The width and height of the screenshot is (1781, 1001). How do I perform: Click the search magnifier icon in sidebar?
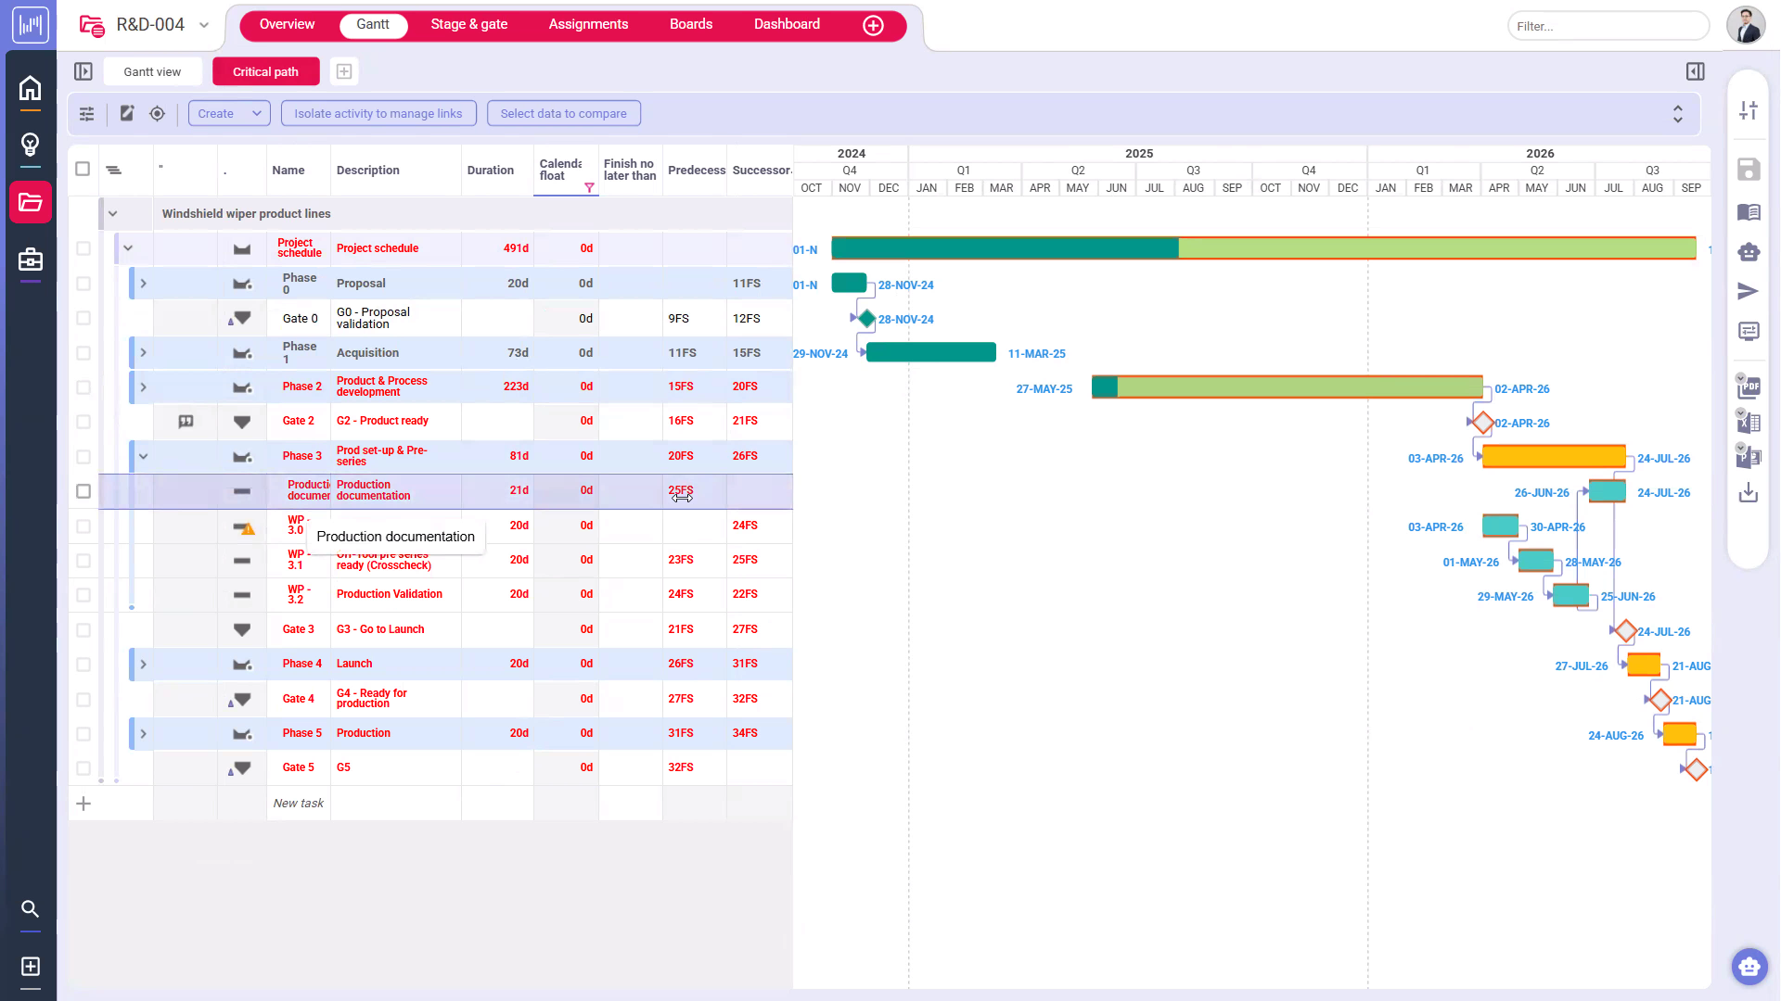pyautogui.click(x=30, y=909)
